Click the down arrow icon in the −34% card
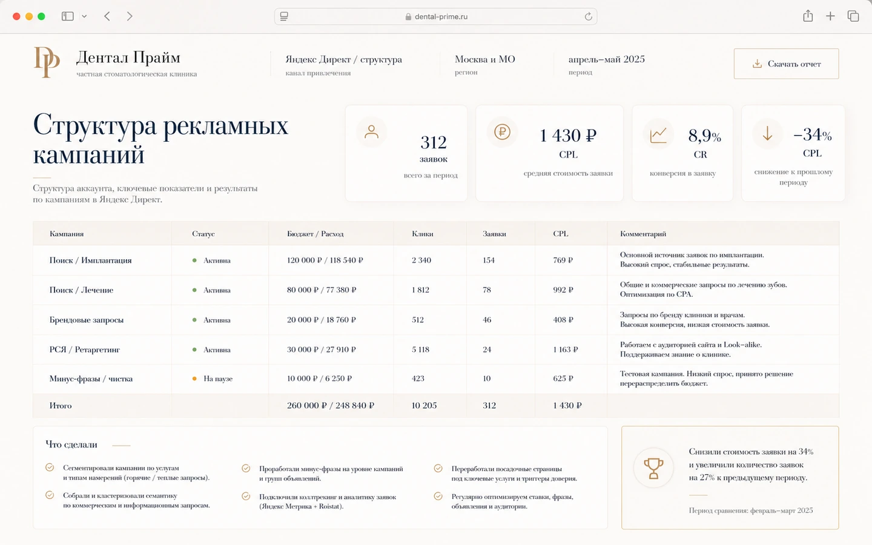This screenshot has width=872, height=545. click(x=767, y=133)
